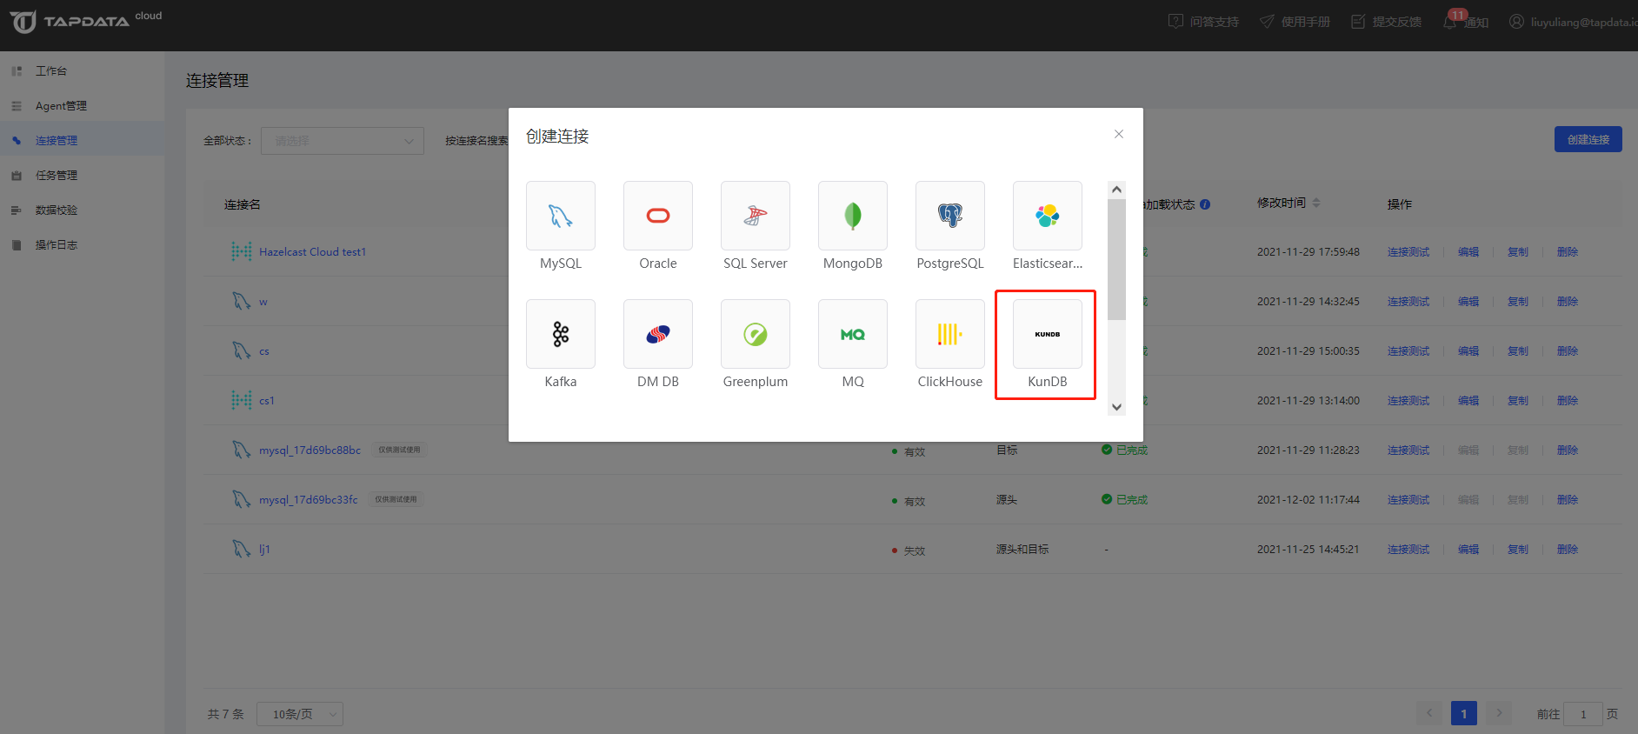Close the create connection dialog
Viewport: 1638px width, 734px height.
(x=1119, y=134)
